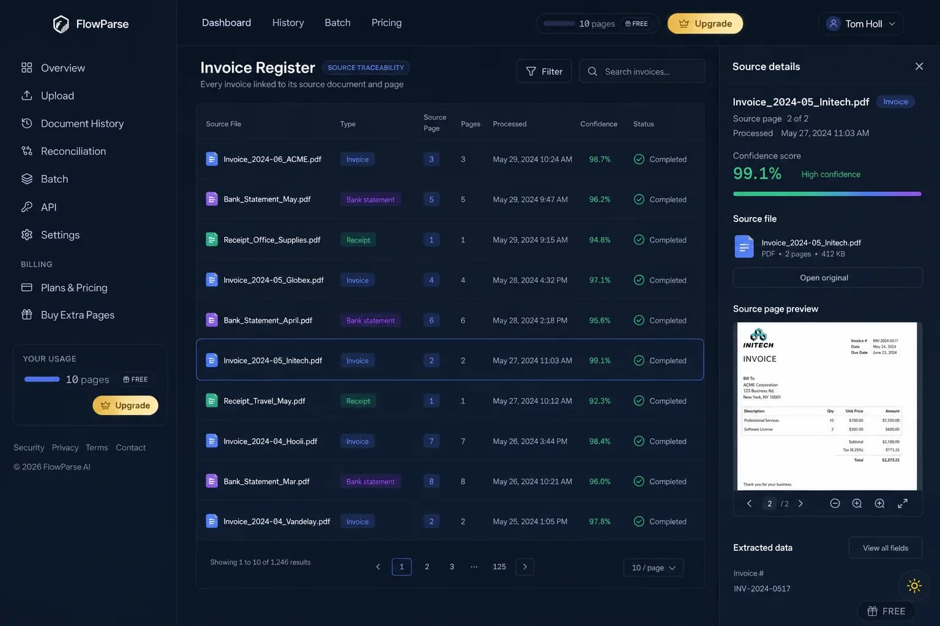Go to results page 3
This screenshot has height=626, width=940.
point(452,567)
